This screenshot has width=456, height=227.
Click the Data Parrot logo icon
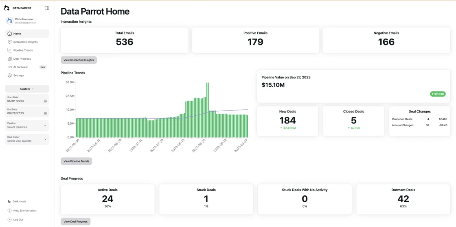coord(7,8)
